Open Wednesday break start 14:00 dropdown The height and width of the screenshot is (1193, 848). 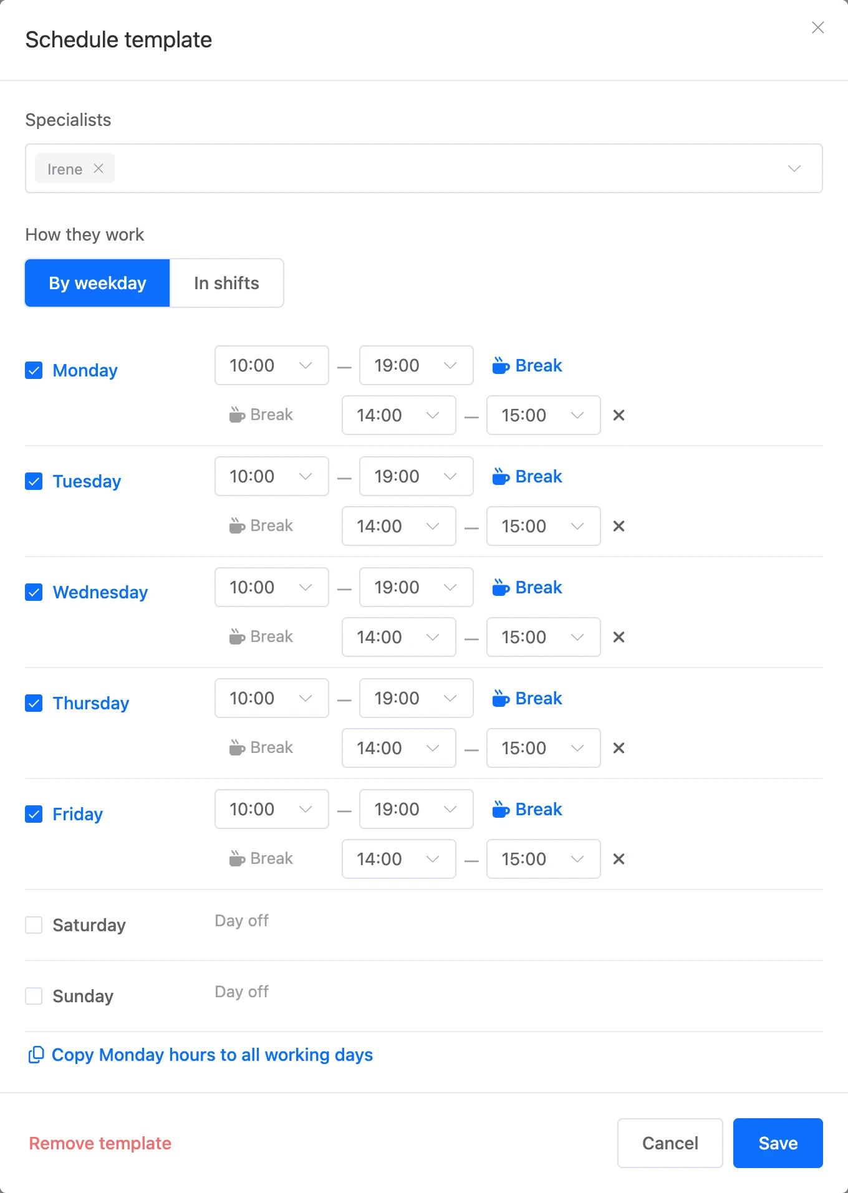click(x=399, y=637)
